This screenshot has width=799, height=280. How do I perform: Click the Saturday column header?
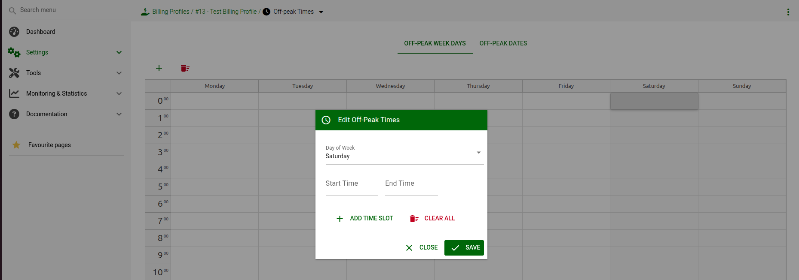654,86
